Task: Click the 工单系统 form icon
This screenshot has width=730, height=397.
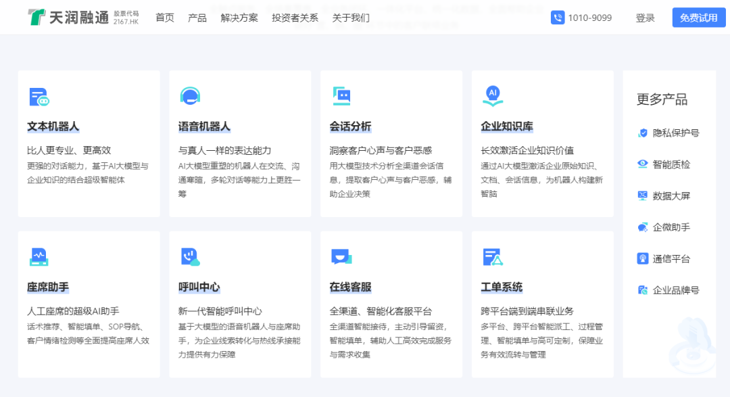Action: click(x=493, y=257)
